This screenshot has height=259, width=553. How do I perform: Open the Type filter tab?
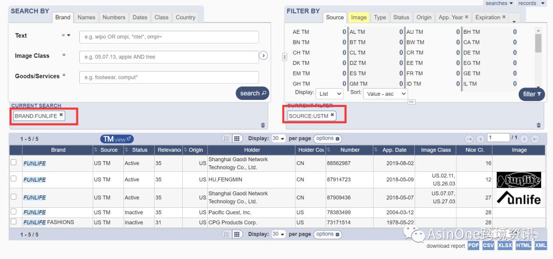[380, 17]
